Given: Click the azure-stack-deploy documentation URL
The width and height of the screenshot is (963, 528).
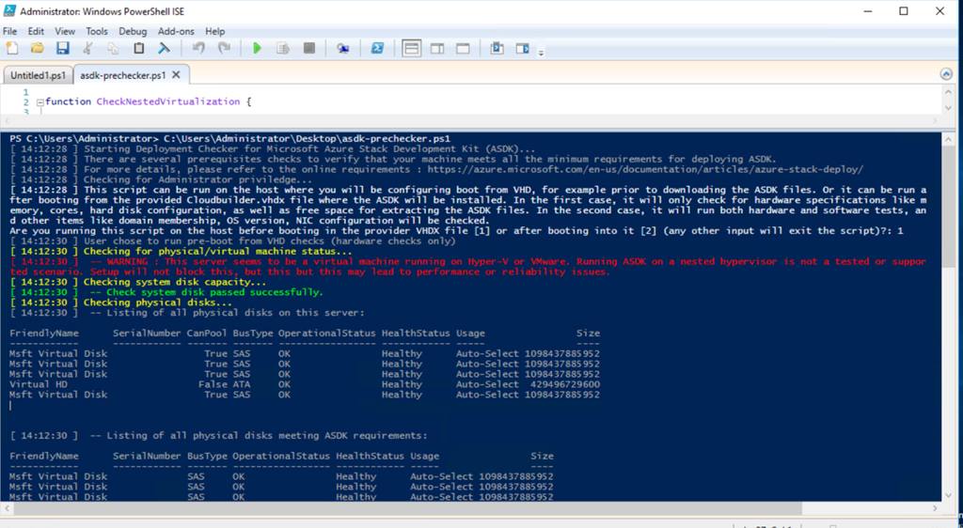Looking at the screenshot, I should [x=645, y=169].
